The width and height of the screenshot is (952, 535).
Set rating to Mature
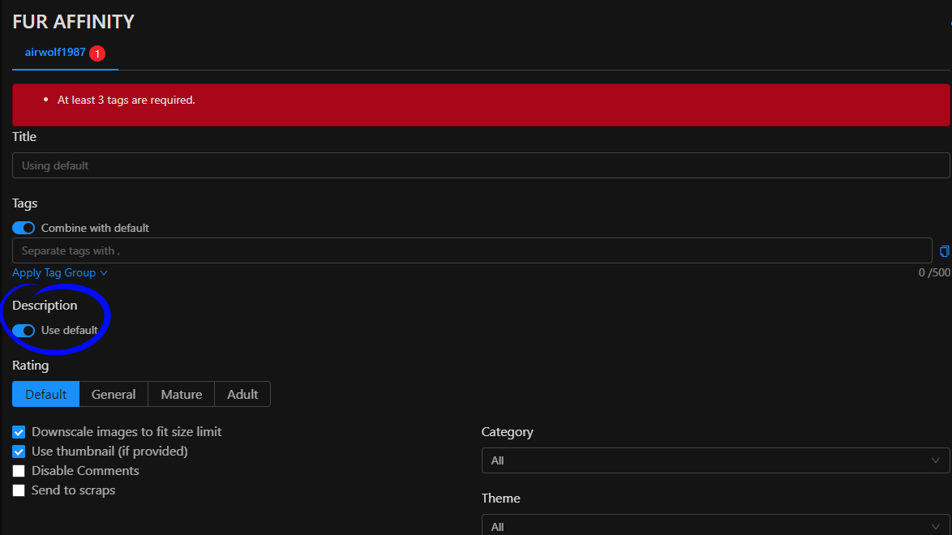point(181,394)
